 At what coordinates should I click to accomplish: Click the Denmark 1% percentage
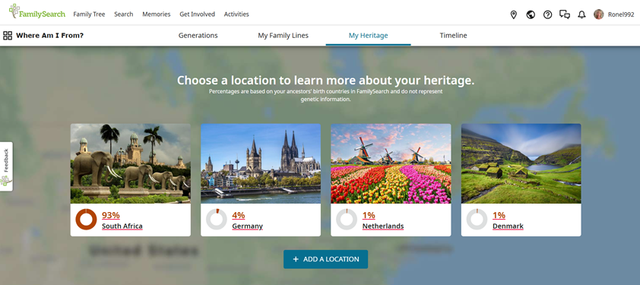(499, 215)
